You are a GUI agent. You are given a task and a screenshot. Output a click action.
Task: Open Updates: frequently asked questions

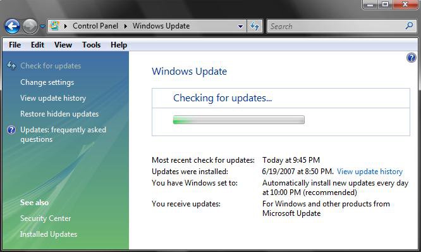pyautogui.click(x=63, y=134)
